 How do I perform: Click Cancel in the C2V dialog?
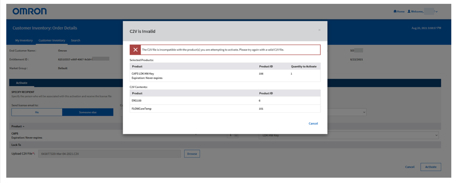(x=313, y=123)
